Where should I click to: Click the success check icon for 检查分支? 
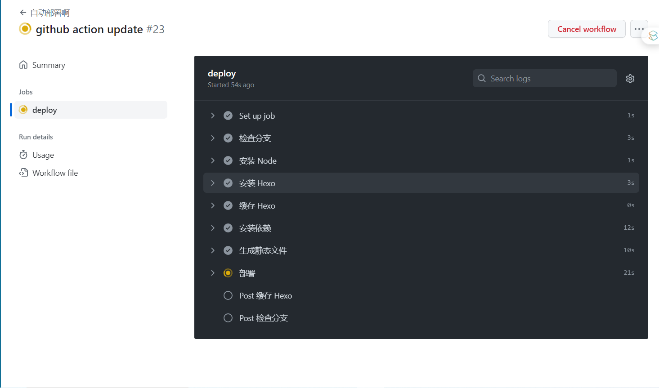228,138
